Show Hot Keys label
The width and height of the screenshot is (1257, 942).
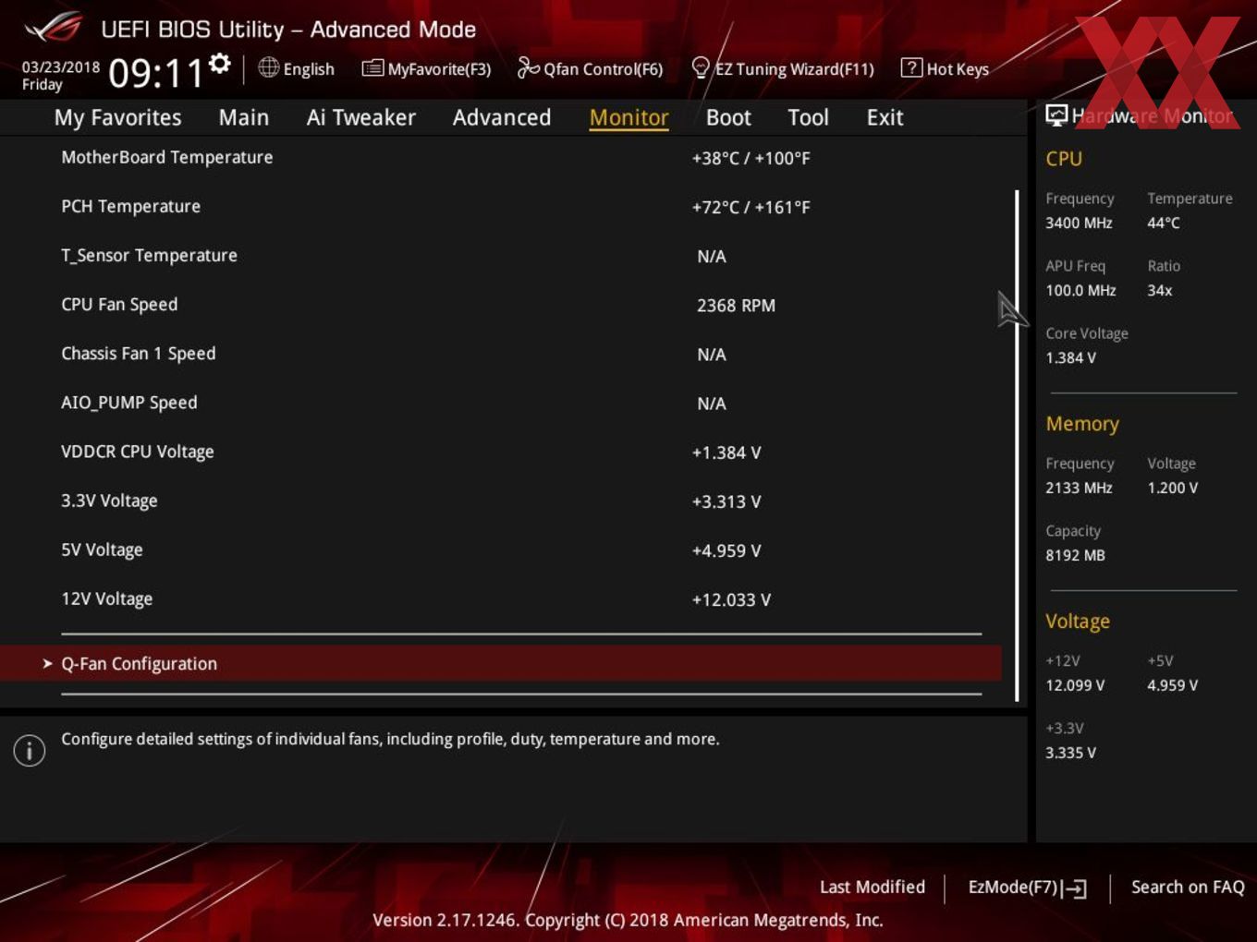coord(958,69)
